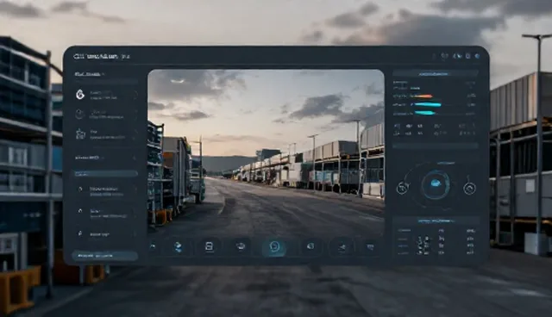Click the share-like icon in bottom toolbar
This screenshot has height=317, width=552.
(342, 247)
